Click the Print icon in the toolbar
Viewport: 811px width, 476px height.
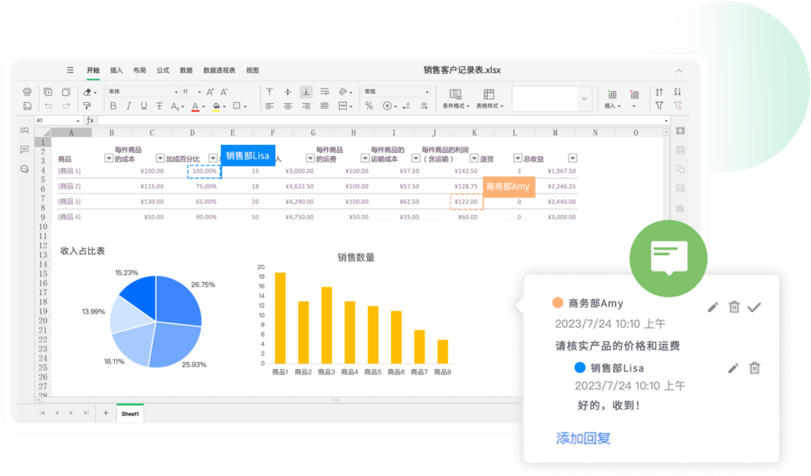tap(27, 92)
